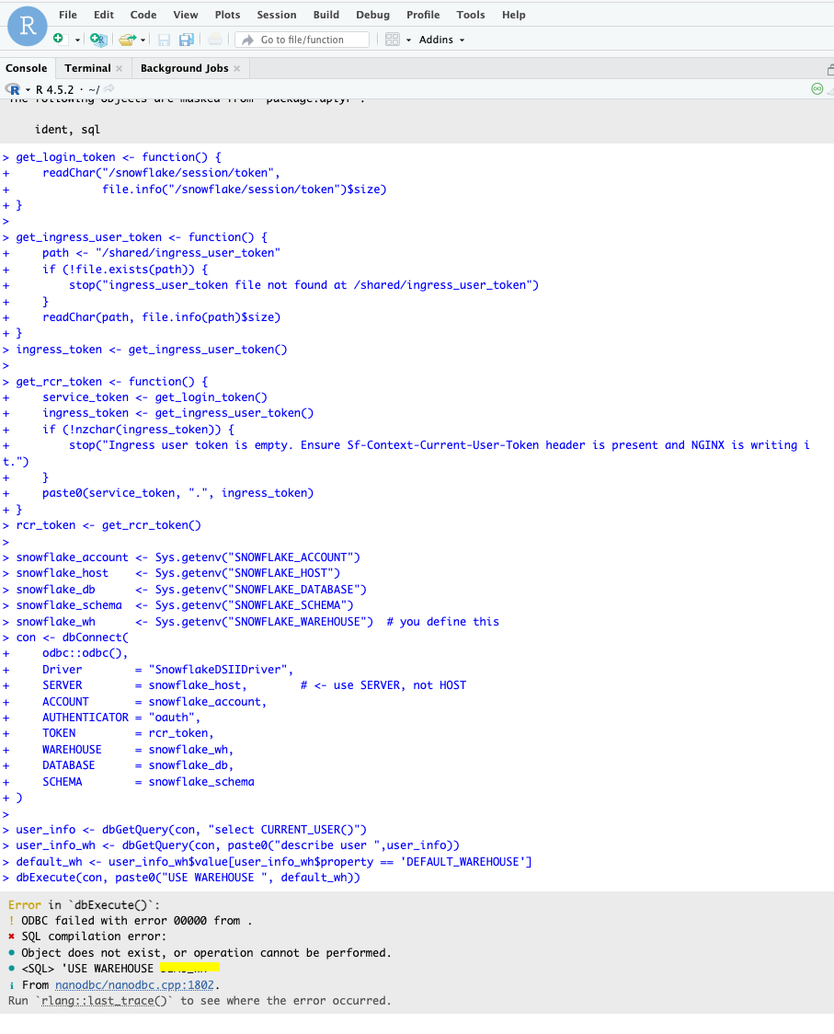The width and height of the screenshot is (834, 1034).
Task: Open the Code menu
Action: click(143, 15)
